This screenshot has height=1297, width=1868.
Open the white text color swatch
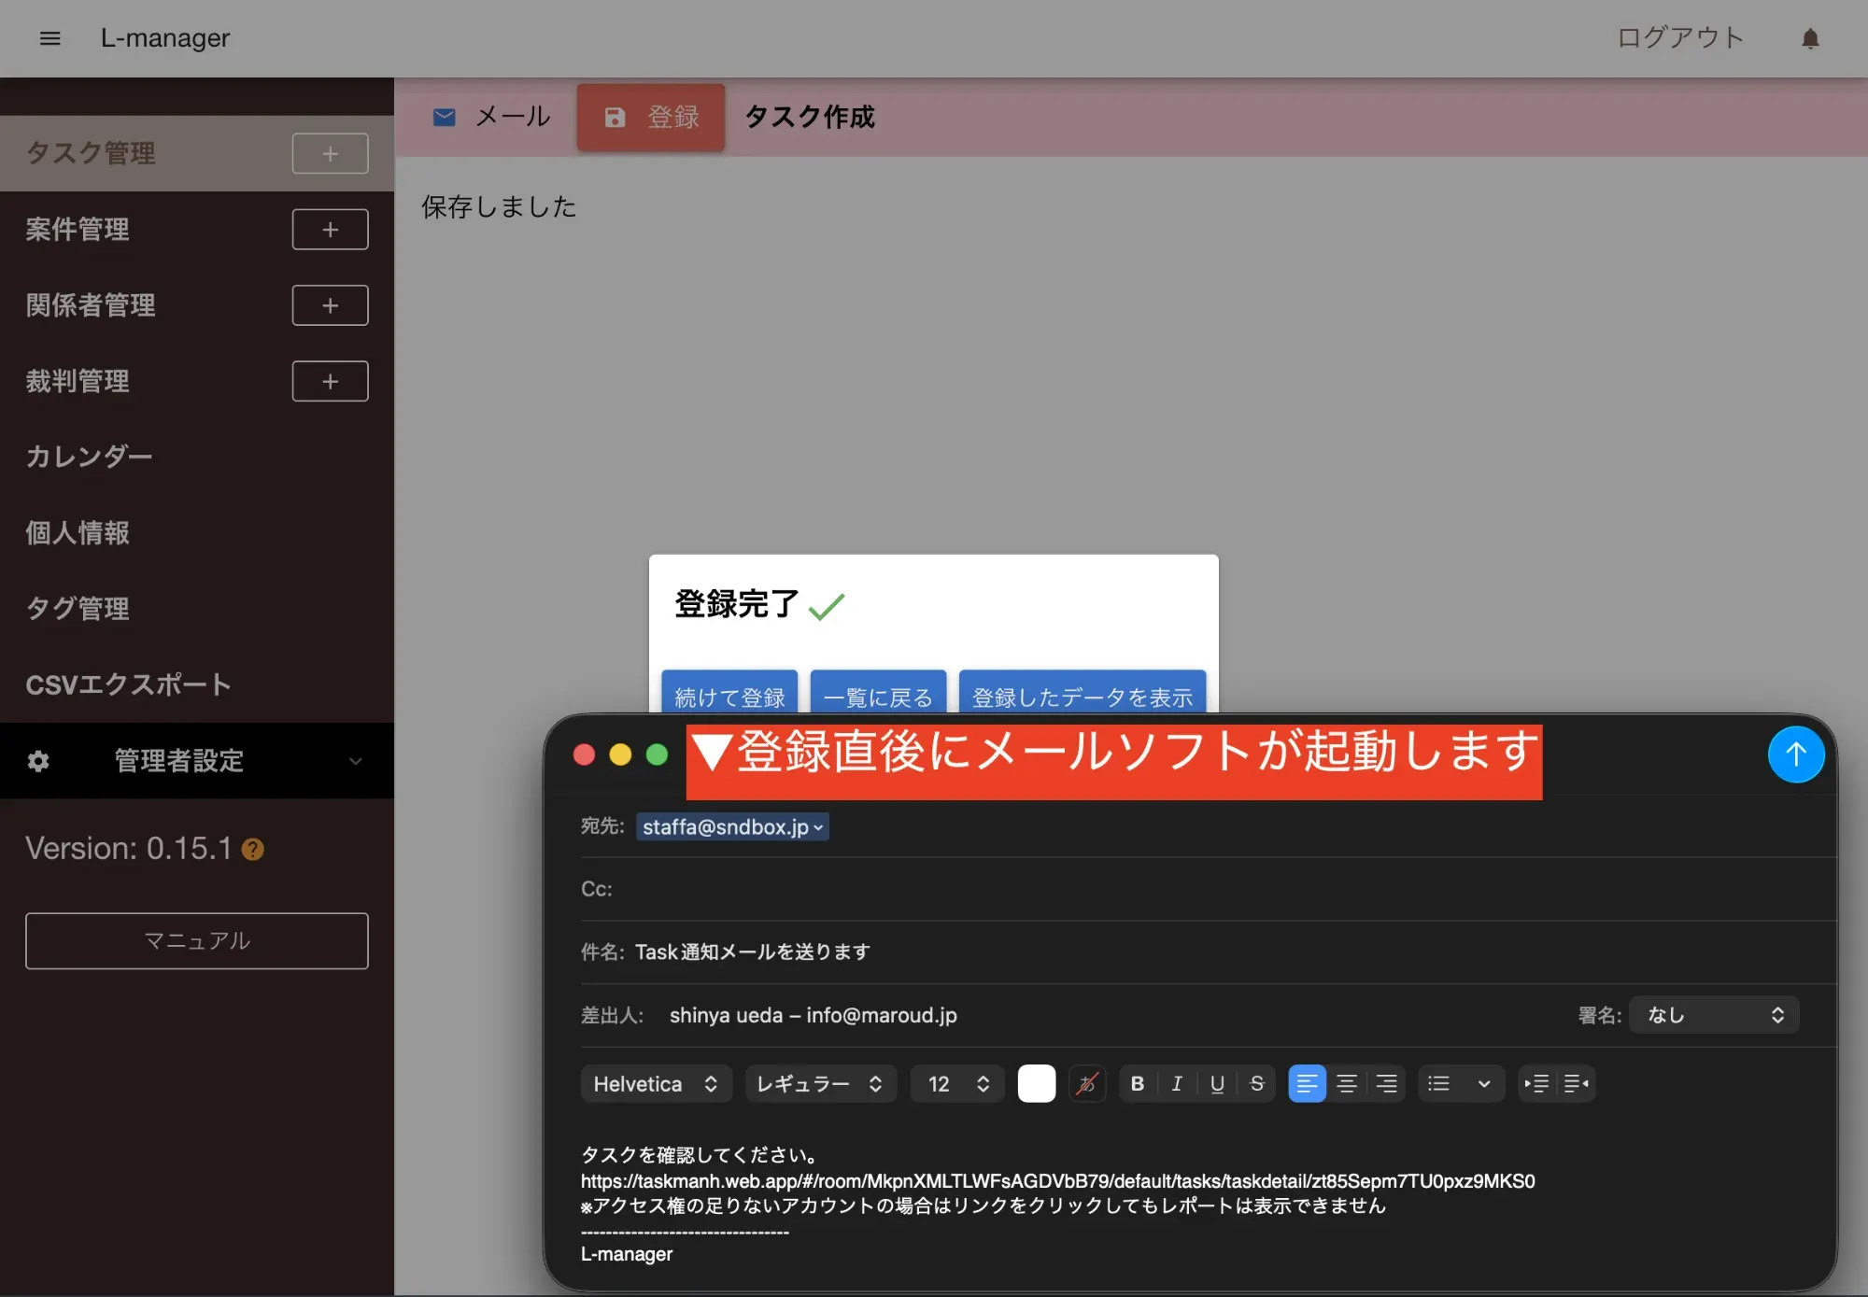[1036, 1083]
